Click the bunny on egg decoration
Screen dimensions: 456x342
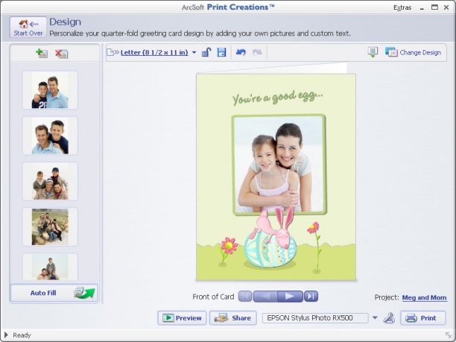click(272, 238)
